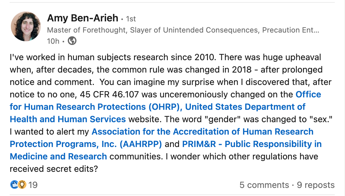Open the 5 comments section
This screenshot has width=345, height=196.
click(264, 185)
